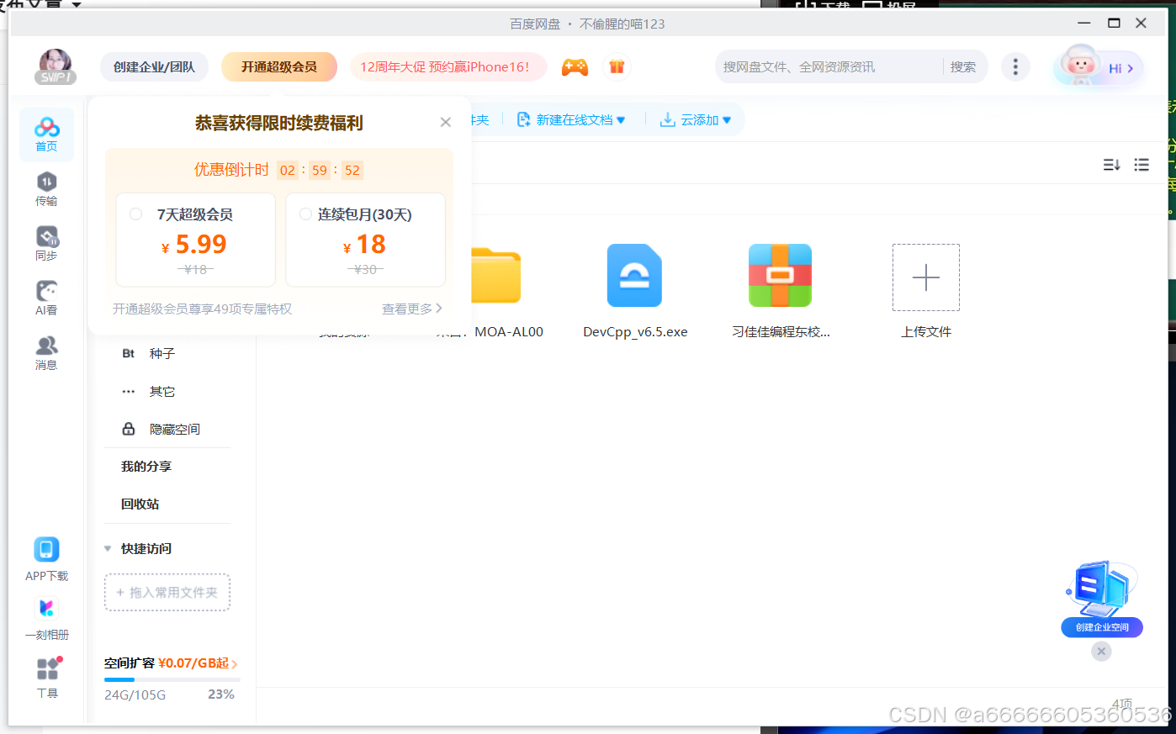
Task: Click the 创建企业/团队 button
Action: pos(154,66)
